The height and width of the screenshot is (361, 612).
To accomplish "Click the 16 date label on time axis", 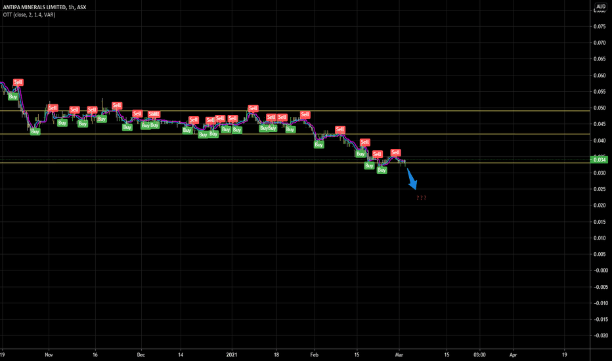I will (95, 354).
